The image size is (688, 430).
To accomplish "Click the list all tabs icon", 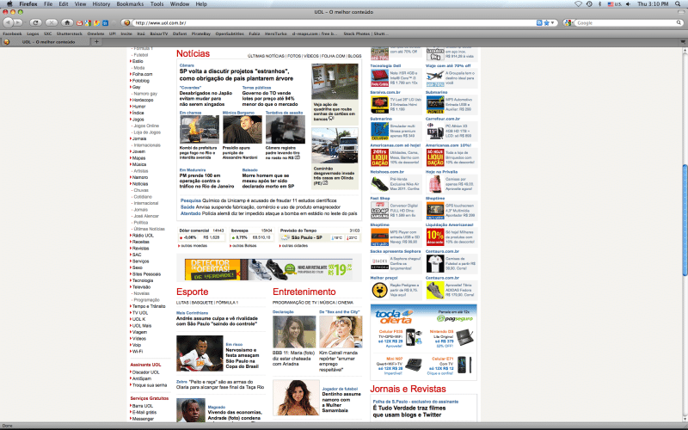I will coord(683,41).
